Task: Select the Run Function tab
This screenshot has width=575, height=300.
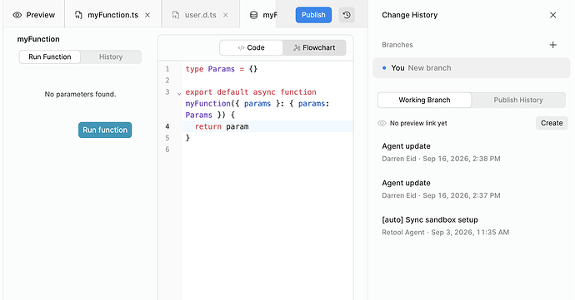Action: click(x=50, y=57)
